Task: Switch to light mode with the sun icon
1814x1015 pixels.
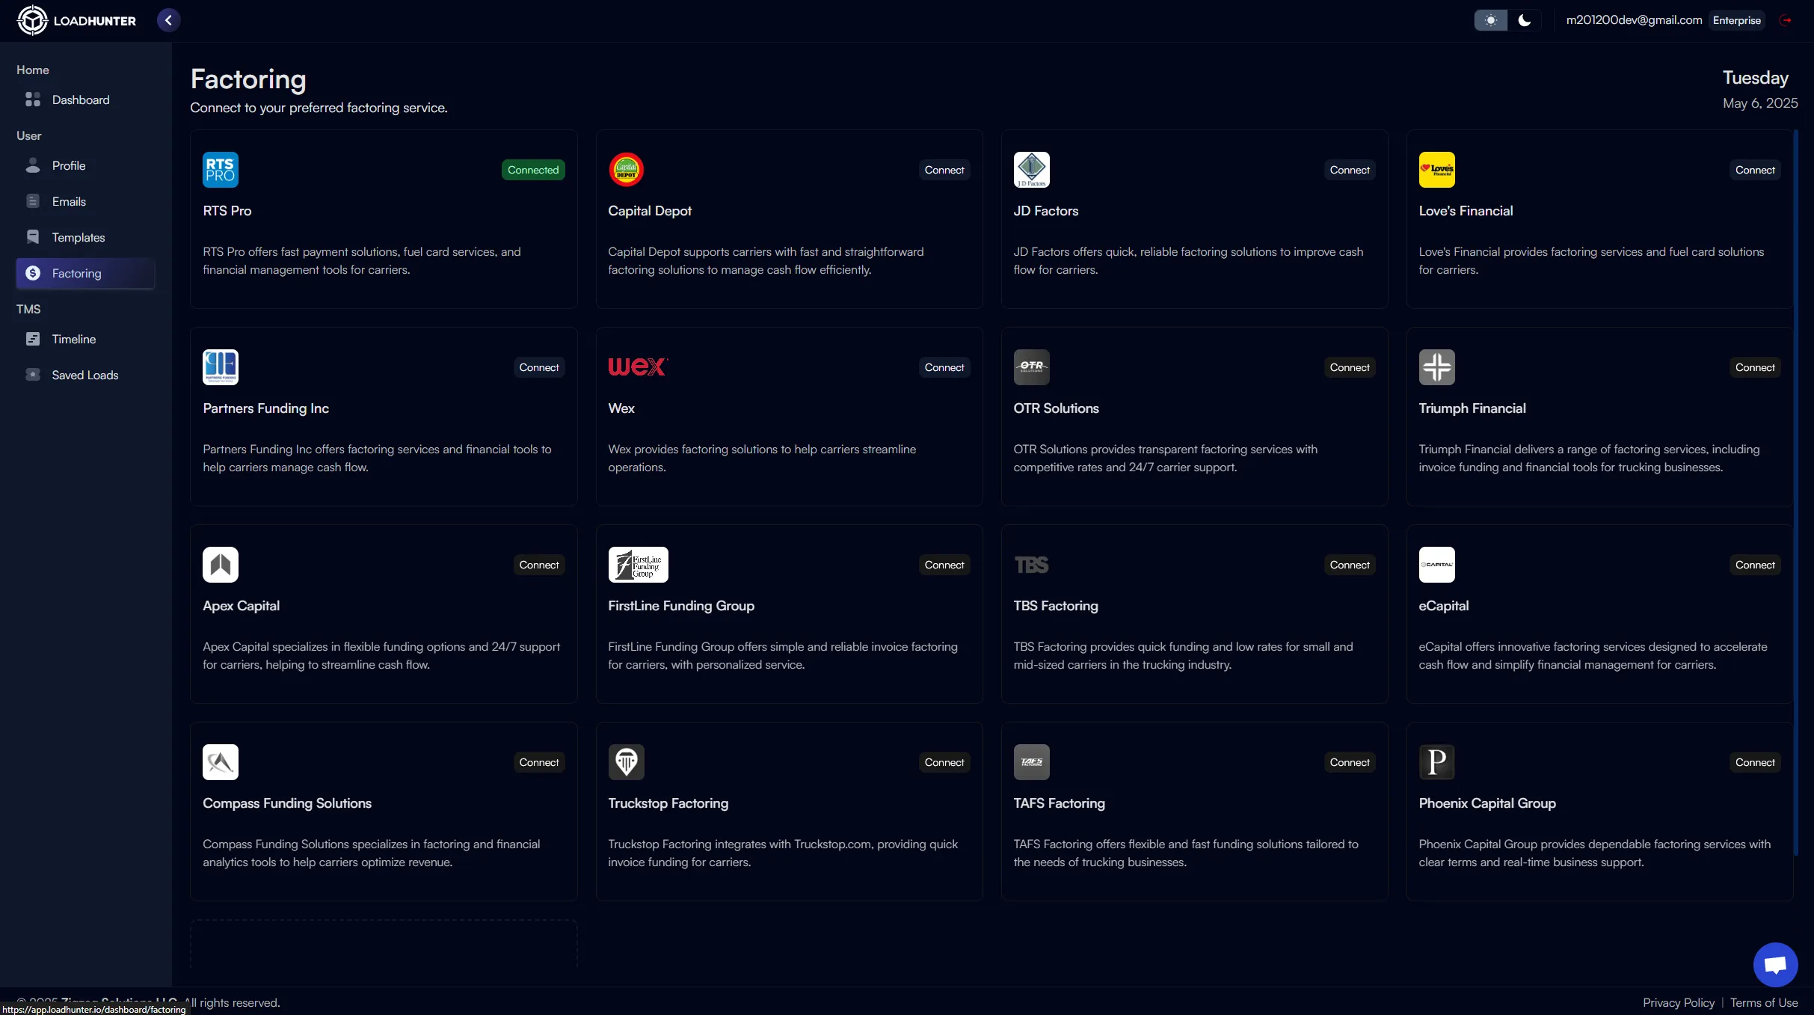Action: pos(1490,20)
